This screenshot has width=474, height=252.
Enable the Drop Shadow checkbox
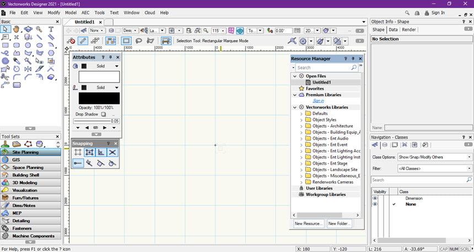click(104, 114)
